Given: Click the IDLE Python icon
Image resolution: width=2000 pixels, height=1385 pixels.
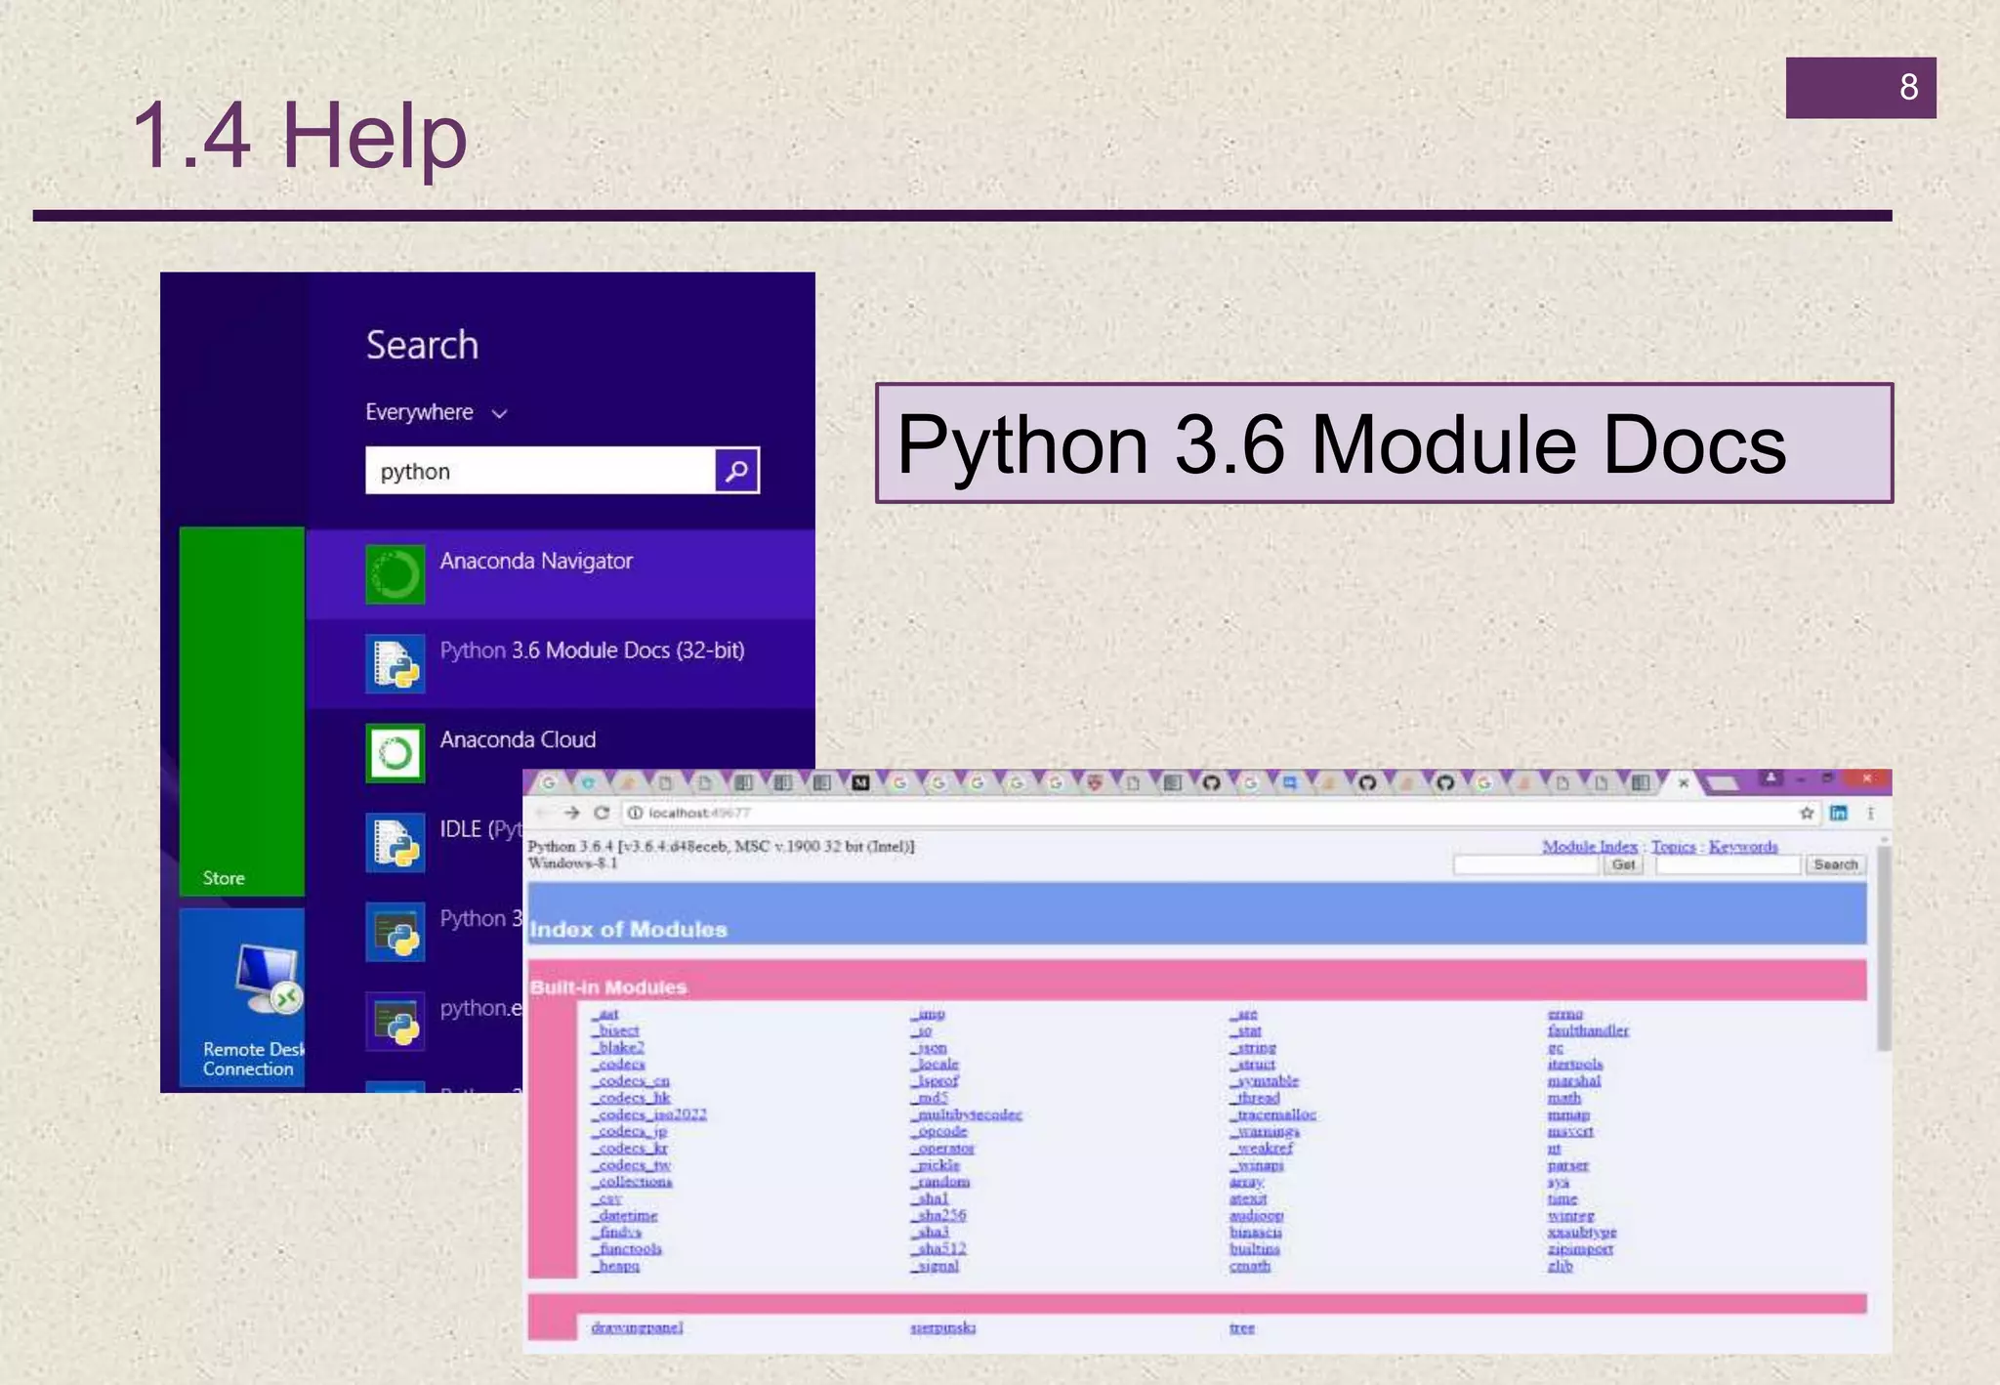Looking at the screenshot, I should 396,842.
